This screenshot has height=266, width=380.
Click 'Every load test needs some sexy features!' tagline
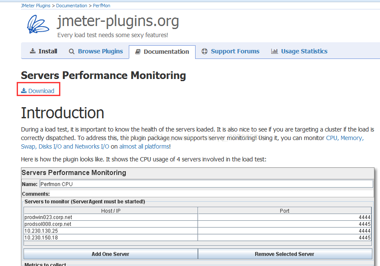tap(113, 35)
